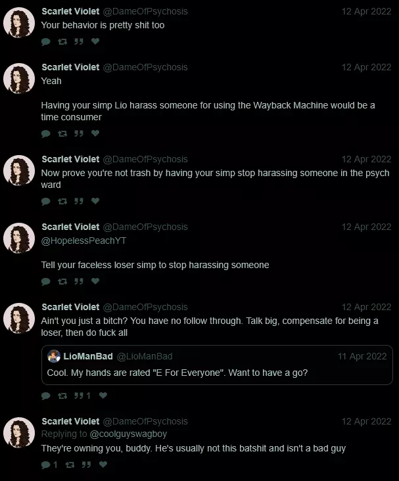Open replies on the "They're owning you" tweet
399x481 pixels.
coord(49,465)
